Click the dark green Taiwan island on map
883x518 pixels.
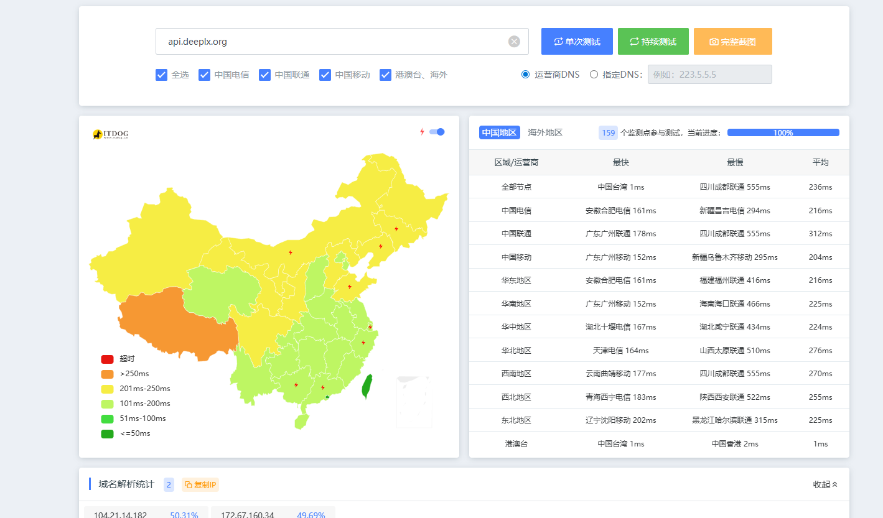368,386
